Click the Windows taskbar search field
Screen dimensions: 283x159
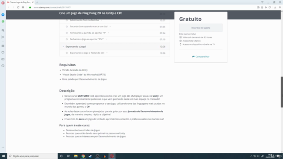coord(32,156)
